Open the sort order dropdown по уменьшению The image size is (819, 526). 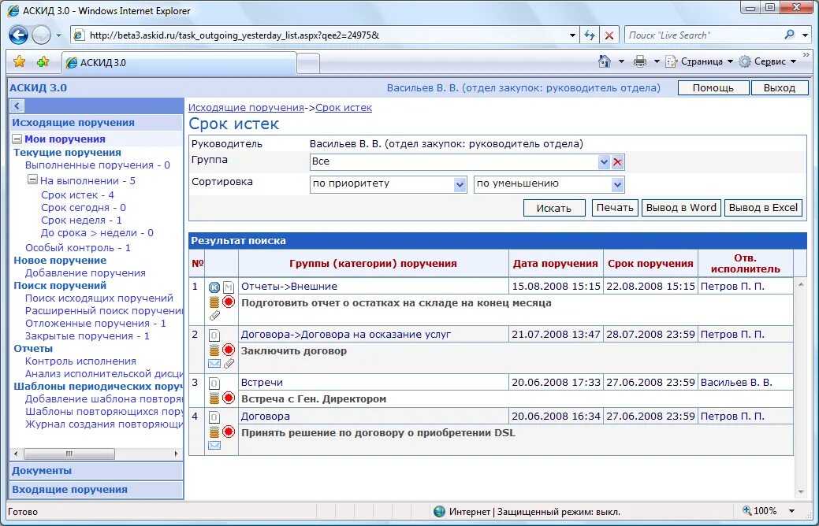[x=617, y=184]
